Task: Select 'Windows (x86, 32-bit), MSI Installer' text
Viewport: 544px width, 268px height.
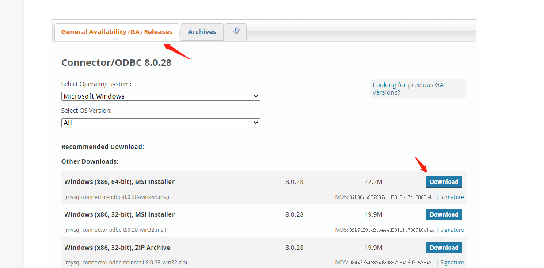Action: tap(119, 214)
